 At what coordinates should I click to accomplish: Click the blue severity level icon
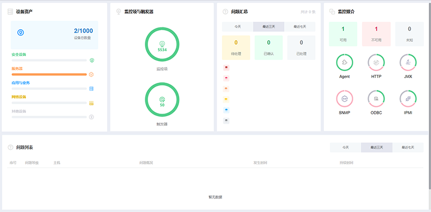click(226, 110)
